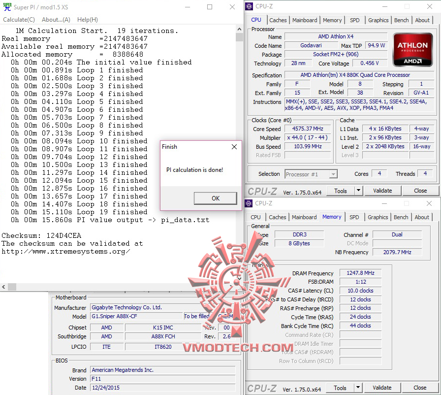
Task: Open About tab in lower CPU-Z window
Action: pos(422,217)
